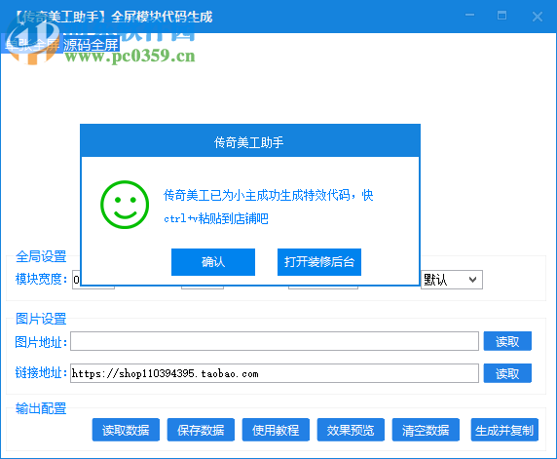557x459 pixels.
Task: Expand the 默认 dropdown
Action: click(x=452, y=280)
